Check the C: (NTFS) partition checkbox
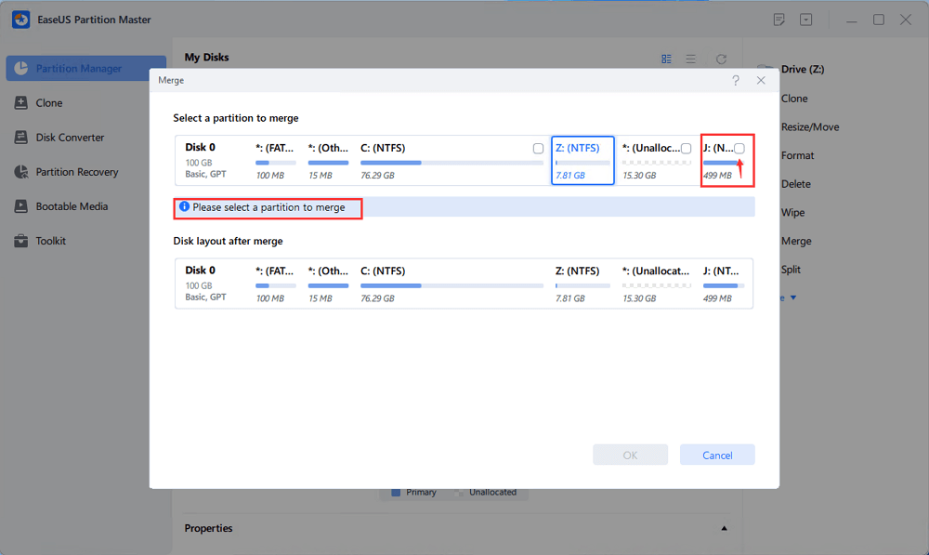Viewport: 929px width, 555px height. click(x=538, y=148)
